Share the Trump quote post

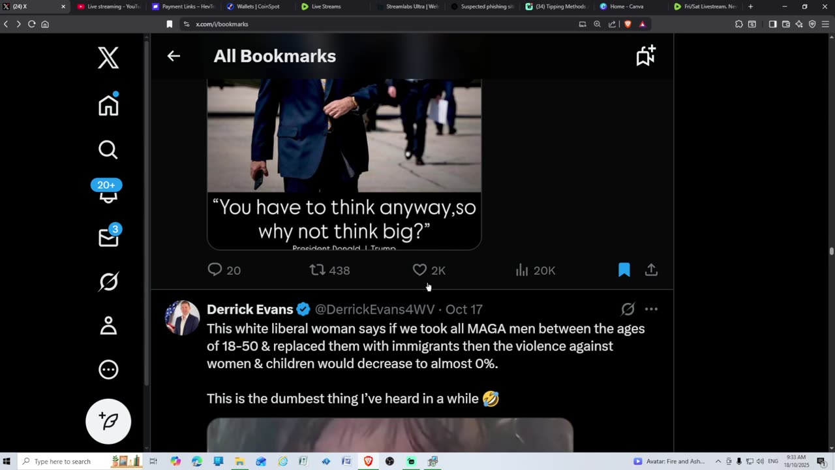tap(651, 270)
